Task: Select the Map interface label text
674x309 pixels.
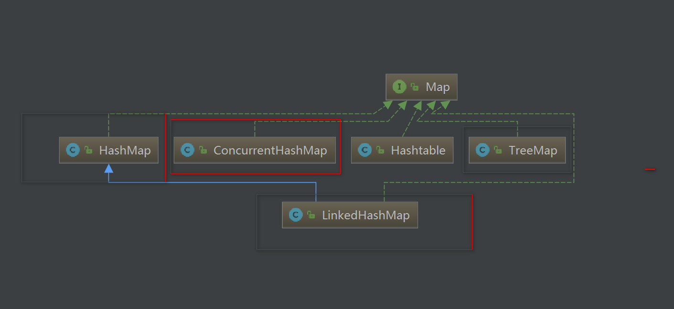Action: 438,87
